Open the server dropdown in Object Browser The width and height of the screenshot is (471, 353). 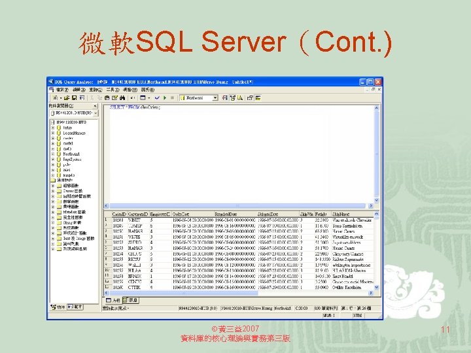[96, 113]
